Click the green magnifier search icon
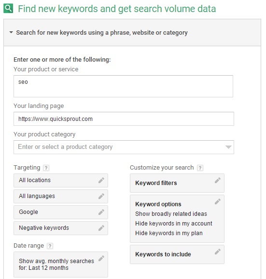 click(x=8, y=8)
